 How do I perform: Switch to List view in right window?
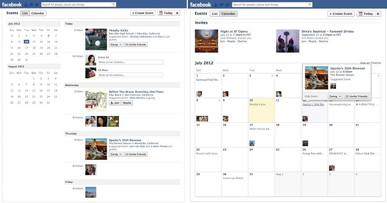(x=215, y=14)
